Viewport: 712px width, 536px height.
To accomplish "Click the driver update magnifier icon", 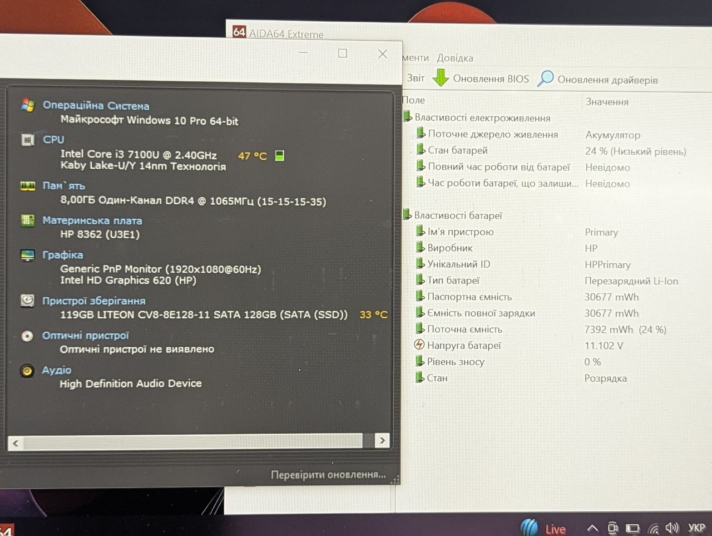I will click(545, 78).
